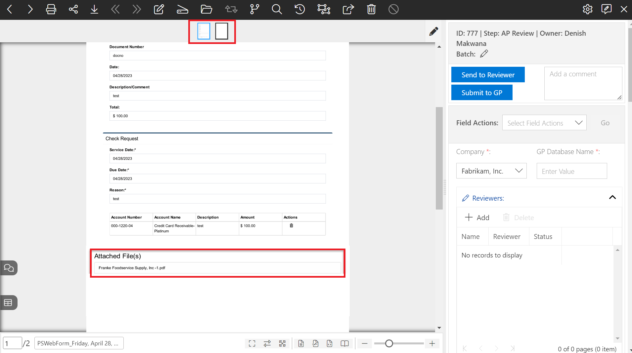Open the Select Field Actions dropdown
The width and height of the screenshot is (632, 353).
pyautogui.click(x=544, y=123)
